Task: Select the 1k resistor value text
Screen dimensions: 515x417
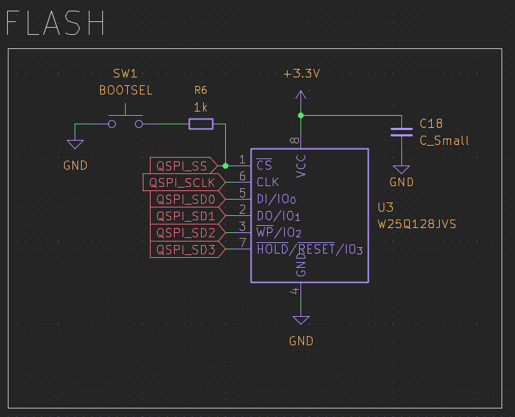Action: click(201, 107)
